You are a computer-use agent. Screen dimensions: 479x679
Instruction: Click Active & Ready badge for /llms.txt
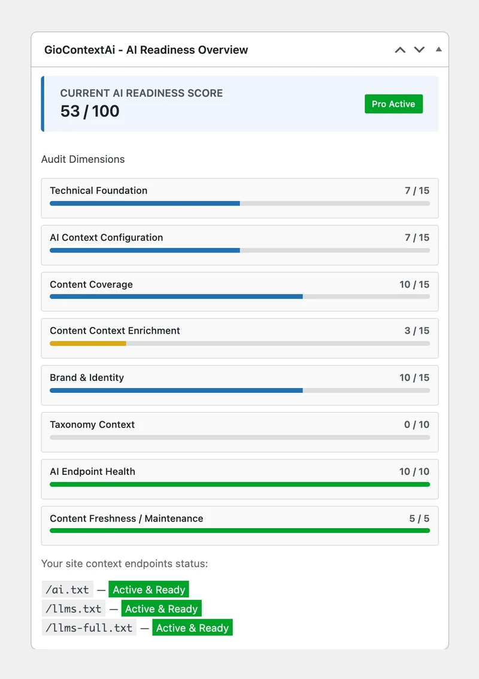[x=161, y=609]
